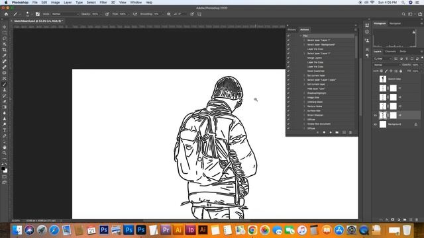Select the Crop tool
424x238 pixels.
(5, 50)
